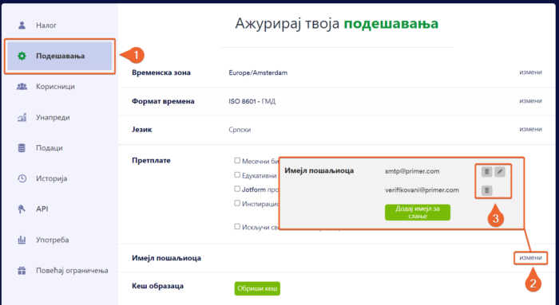Toggle the Искључи све checkbox
Screen dimensions: 559x305
tap(237, 226)
